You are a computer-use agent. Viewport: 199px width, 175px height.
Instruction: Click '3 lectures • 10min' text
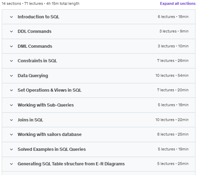(173, 46)
